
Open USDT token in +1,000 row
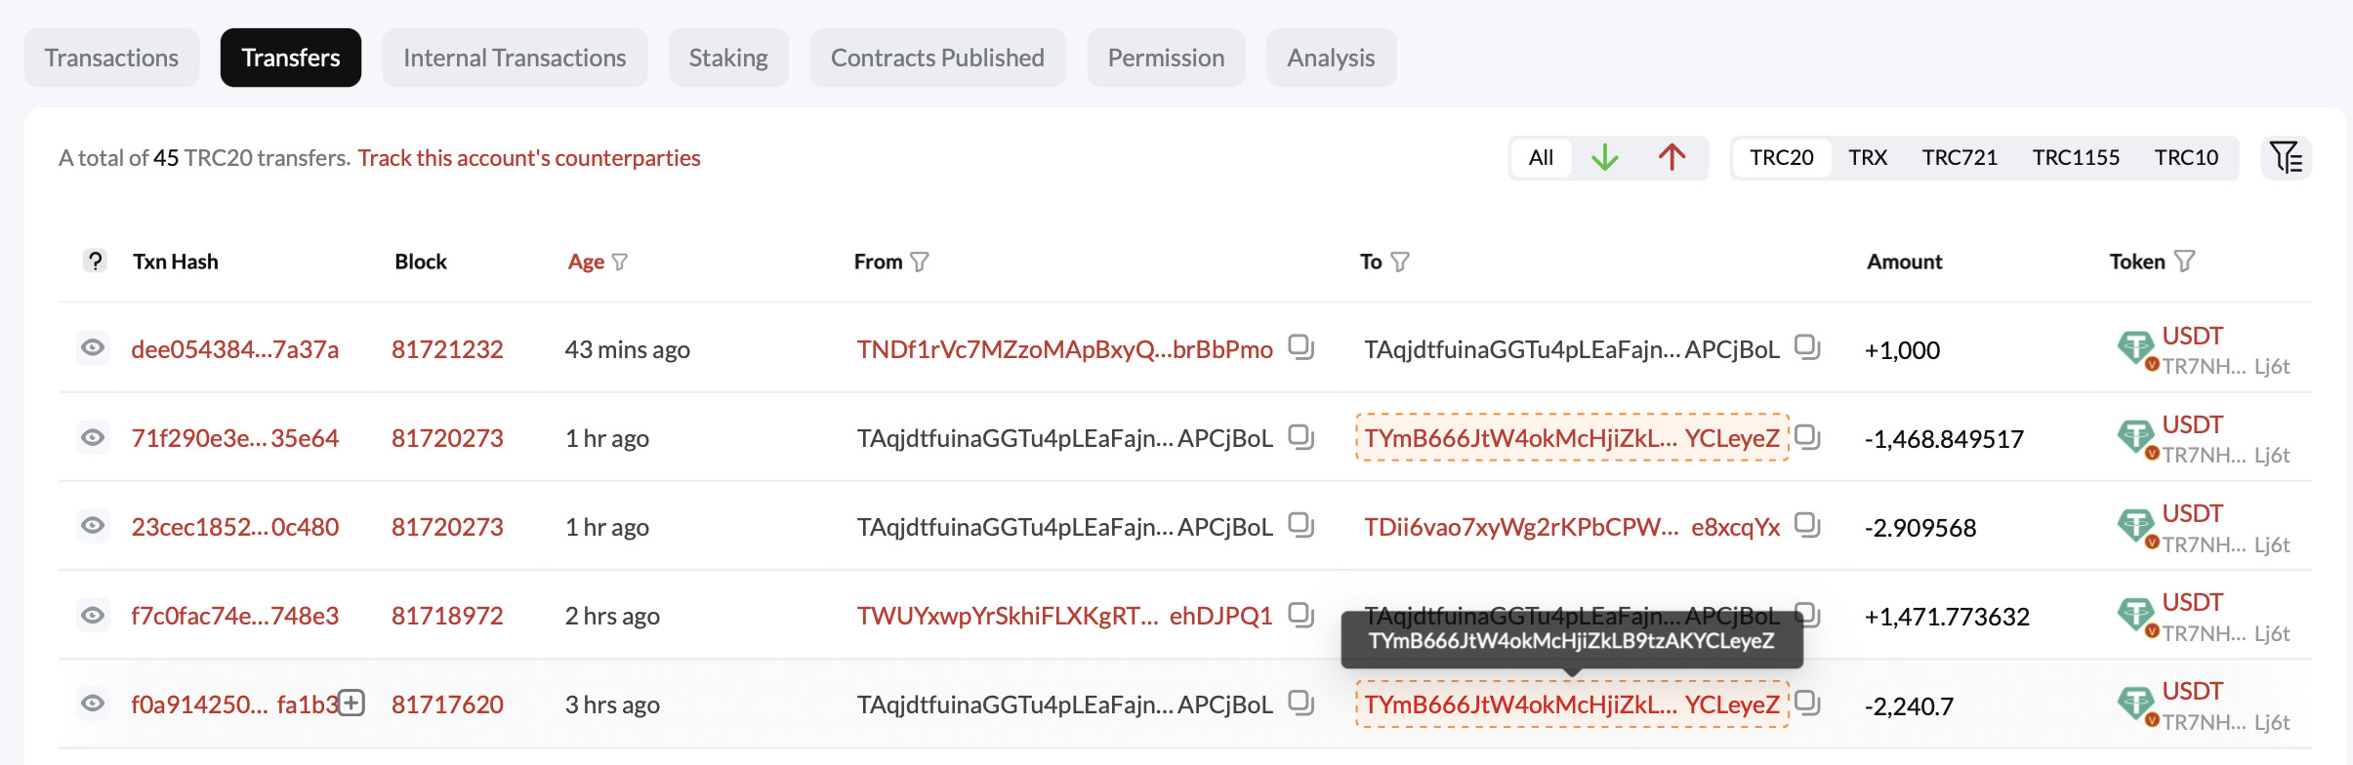[2192, 336]
